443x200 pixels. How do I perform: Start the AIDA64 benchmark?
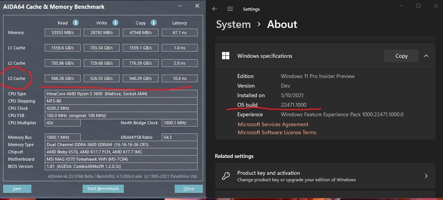click(x=103, y=189)
